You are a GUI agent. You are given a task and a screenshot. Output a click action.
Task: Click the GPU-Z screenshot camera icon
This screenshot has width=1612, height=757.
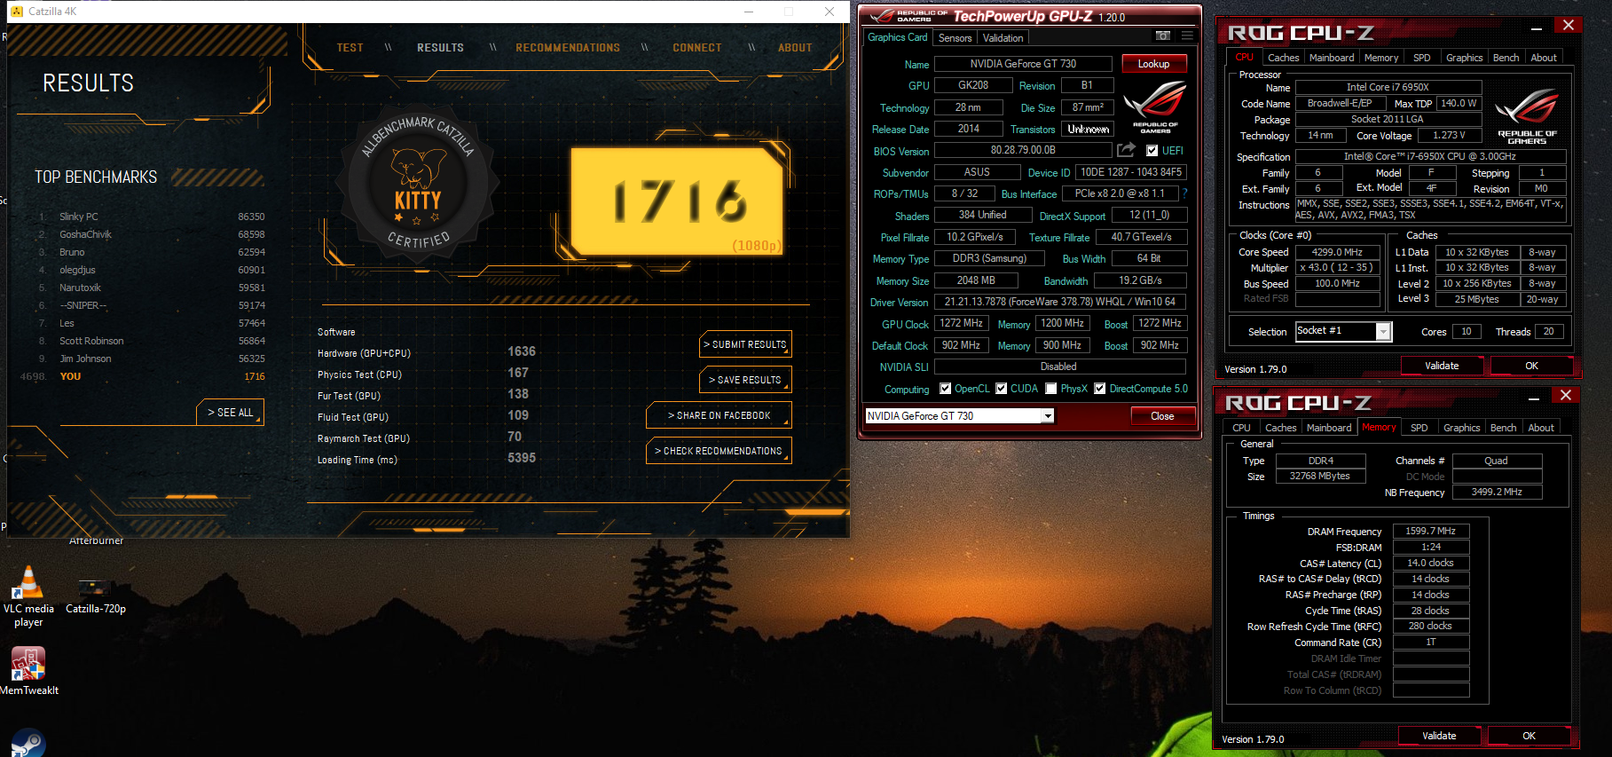(x=1162, y=35)
